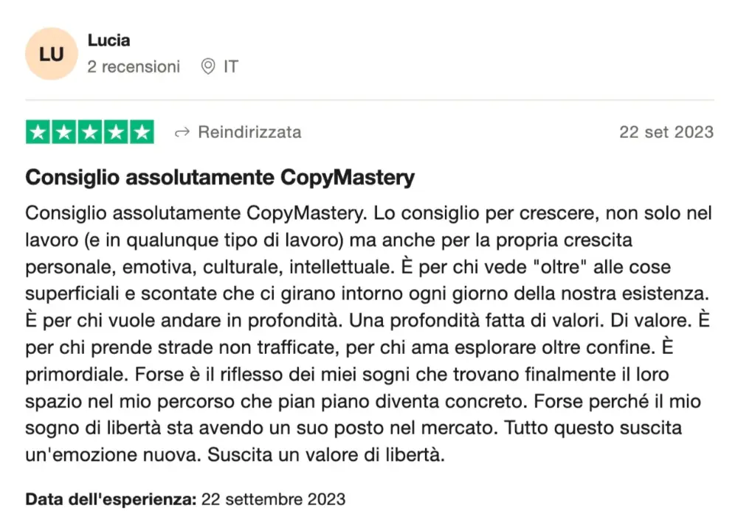Click the LU avatar circle
Image resolution: width=738 pixels, height=528 pixels.
coord(51,54)
